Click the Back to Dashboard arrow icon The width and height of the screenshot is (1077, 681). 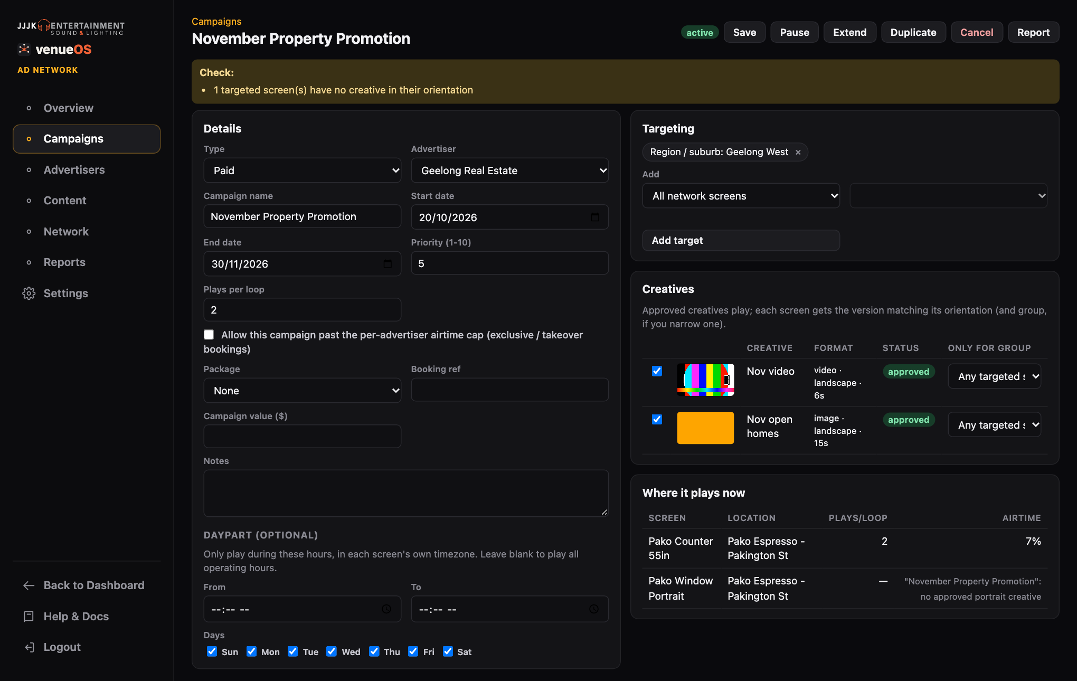(29, 585)
